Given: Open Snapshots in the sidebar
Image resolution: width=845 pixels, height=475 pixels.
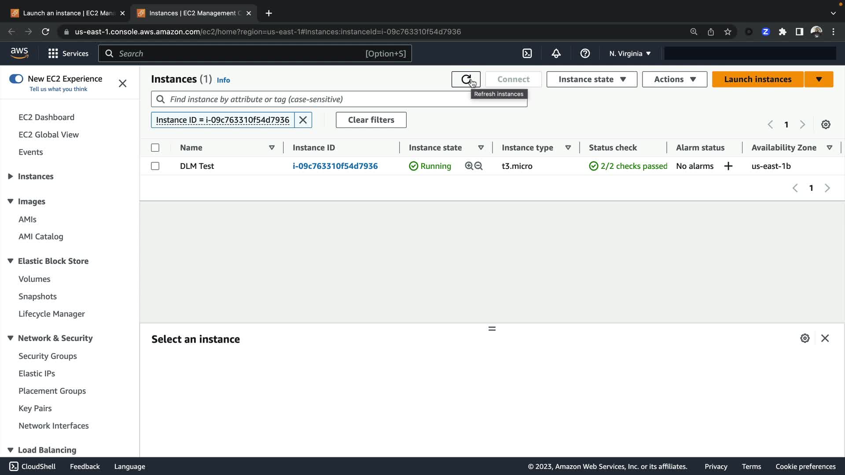Looking at the screenshot, I should (x=37, y=296).
